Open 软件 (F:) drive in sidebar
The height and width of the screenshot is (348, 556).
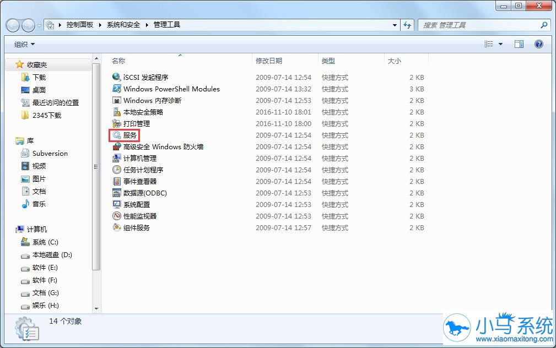click(x=45, y=280)
